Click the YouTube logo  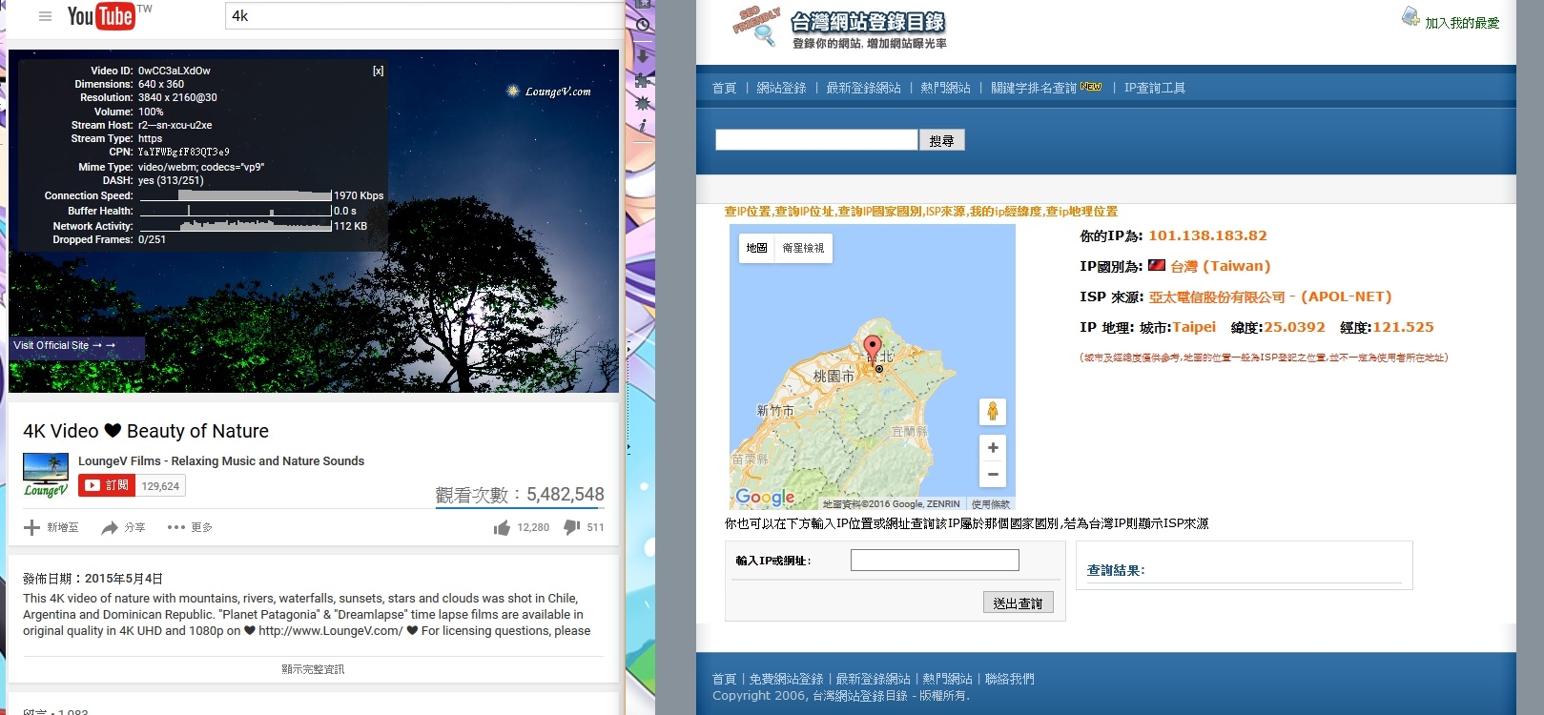101,16
